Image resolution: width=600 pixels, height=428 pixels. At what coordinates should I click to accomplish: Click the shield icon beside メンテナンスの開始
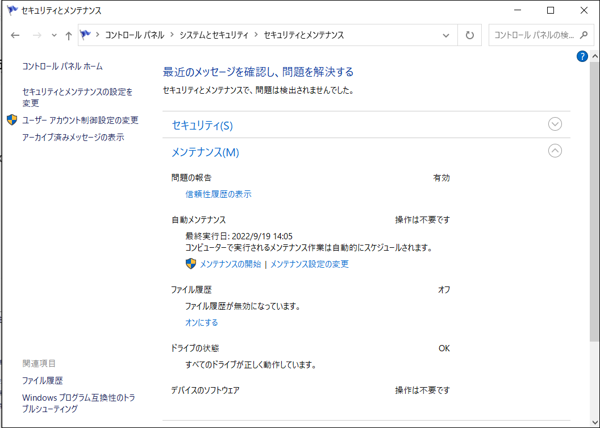(191, 264)
